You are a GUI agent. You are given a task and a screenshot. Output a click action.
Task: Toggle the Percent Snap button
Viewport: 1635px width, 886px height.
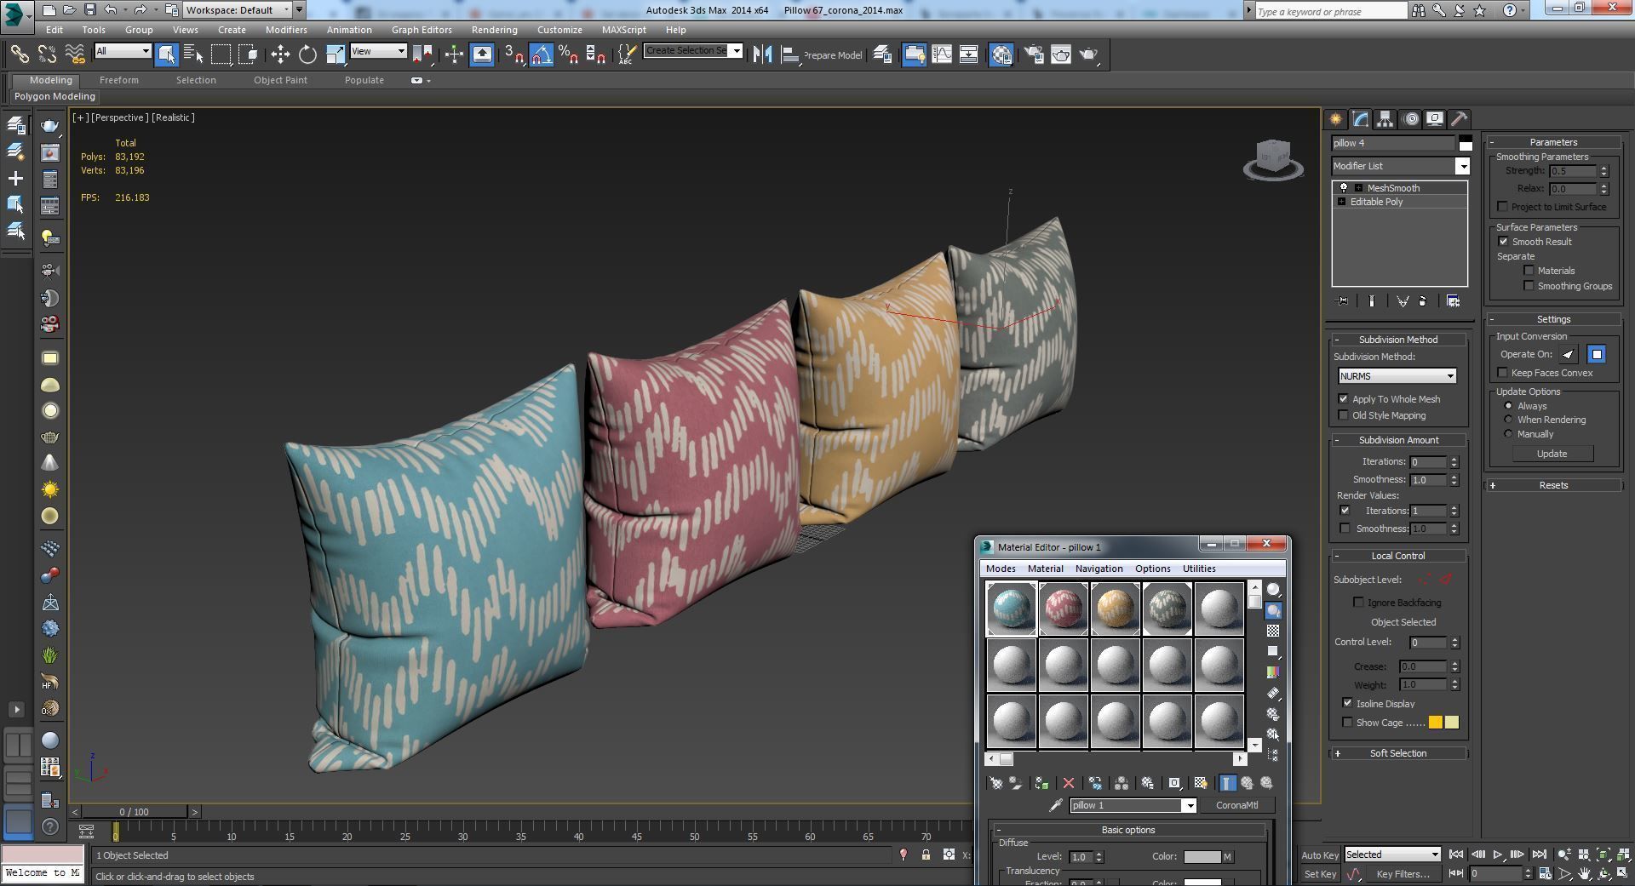tap(568, 54)
